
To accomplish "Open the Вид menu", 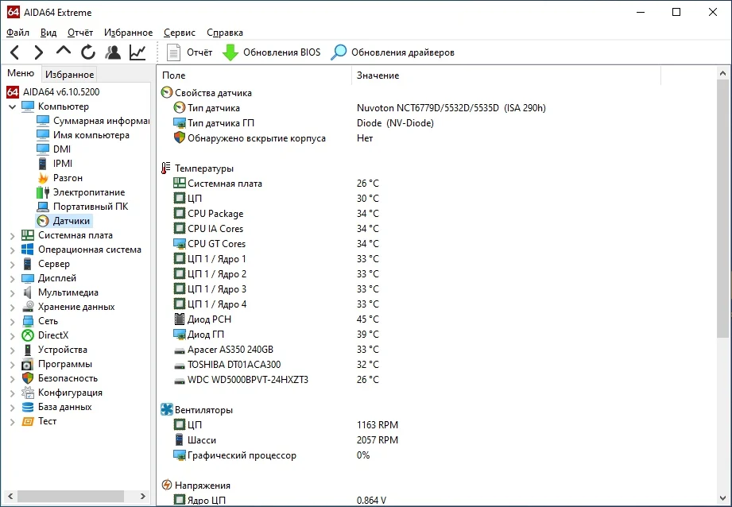I will click(x=48, y=33).
